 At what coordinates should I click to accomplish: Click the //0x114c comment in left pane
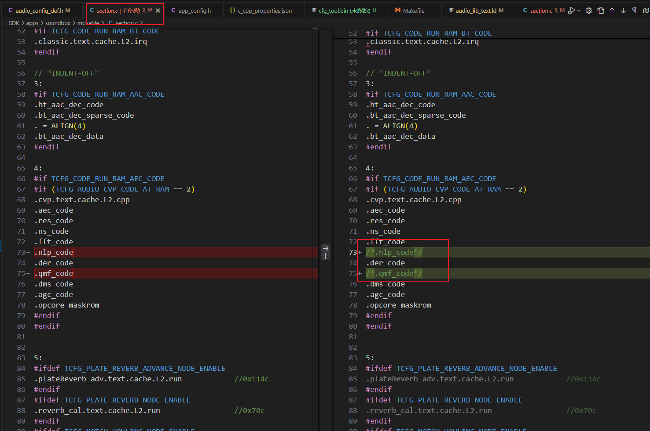click(x=252, y=379)
